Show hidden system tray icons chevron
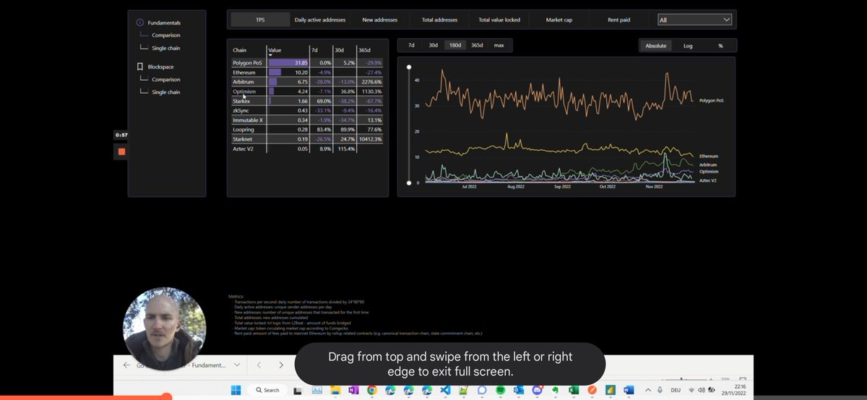This screenshot has height=400, width=867. [x=648, y=390]
